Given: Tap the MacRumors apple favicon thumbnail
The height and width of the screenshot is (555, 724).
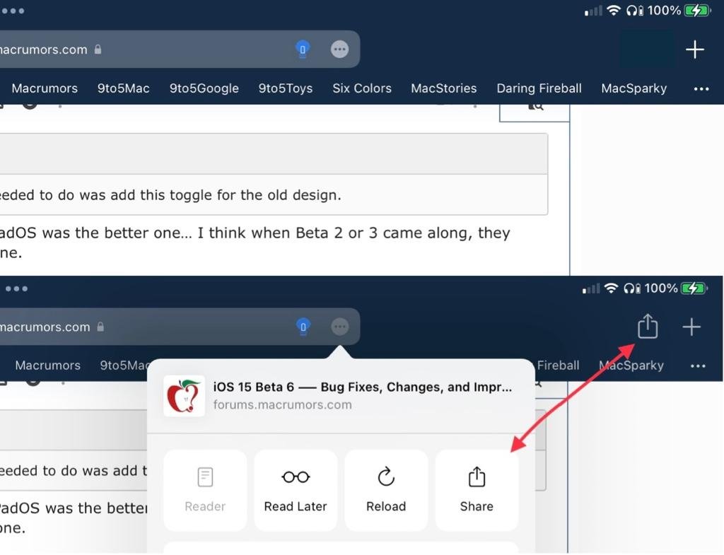Looking at the screenshot, I should point(185,396).
